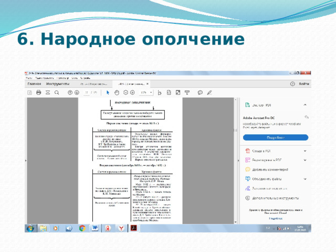Switch to full screen mode icon
Screen dimensions: 336x252
[178, 92]
